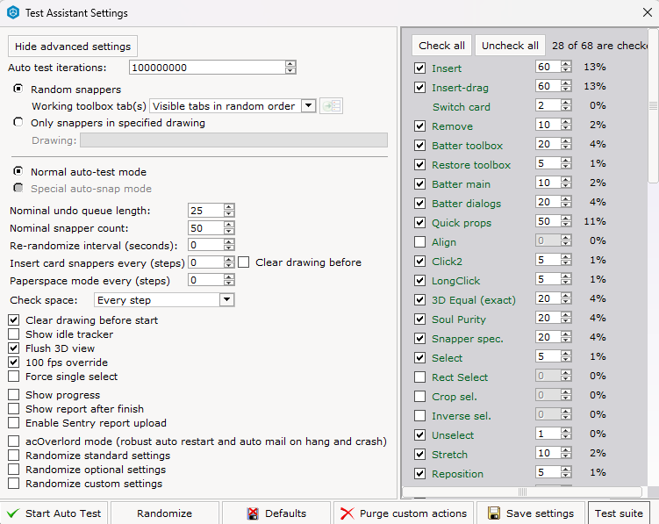Enable Sentry report upload
This screenshot has height=524, width=659.
(13, 423)
